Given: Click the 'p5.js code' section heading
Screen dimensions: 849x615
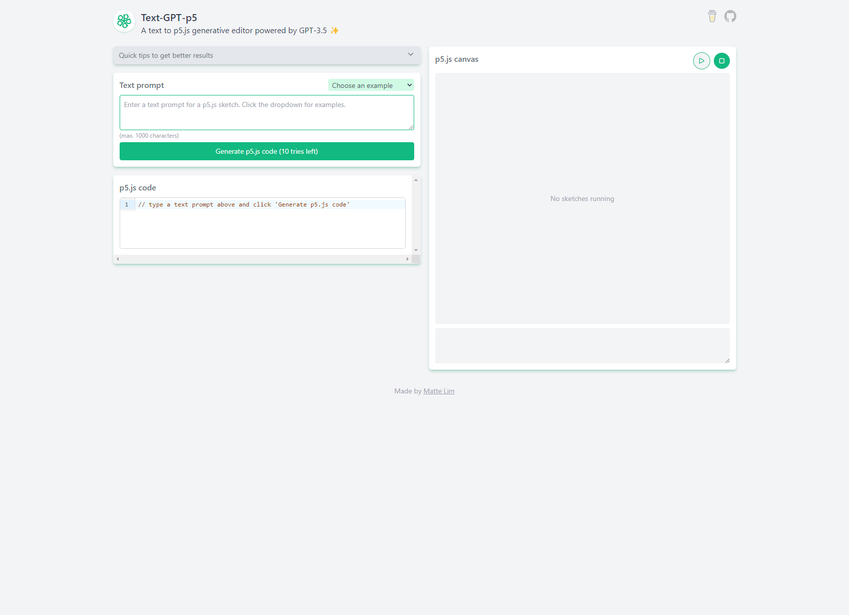Looking at the screenshot, I should [138, 188].
